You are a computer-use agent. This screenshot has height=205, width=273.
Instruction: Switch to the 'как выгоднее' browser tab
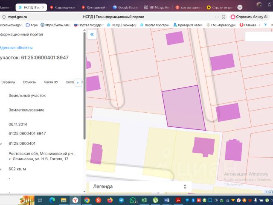tap(189, 7)
